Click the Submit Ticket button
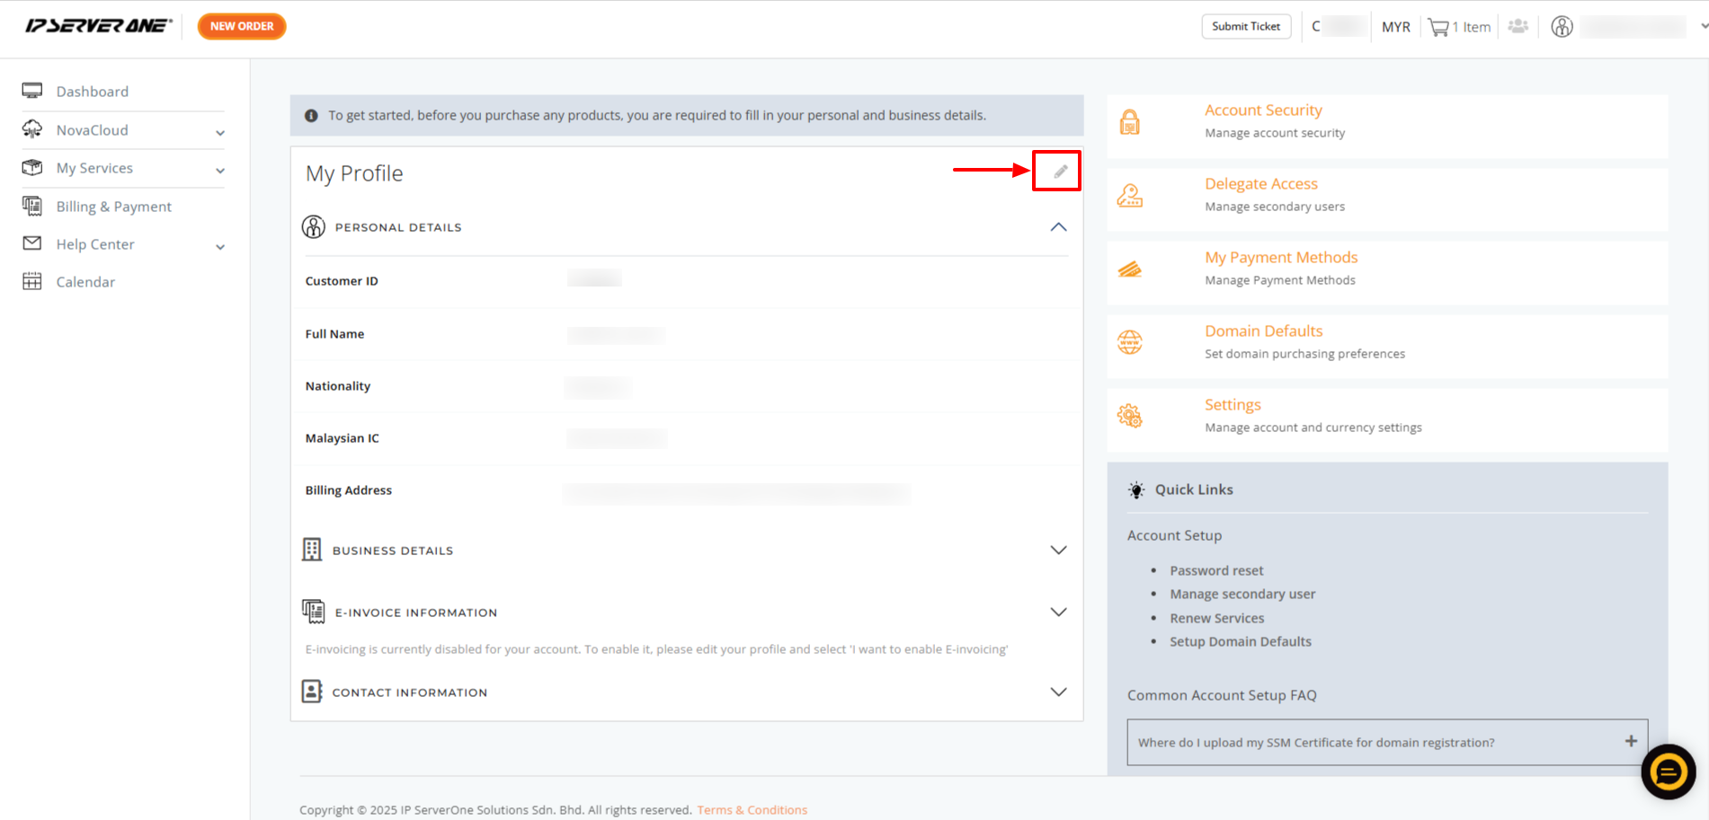The width and height of the screenshot is (1709, 820). pos(1246,26)
